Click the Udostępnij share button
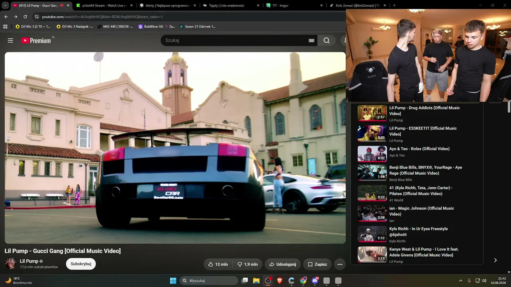Viewport: 511px width, 287px height. 283,264
